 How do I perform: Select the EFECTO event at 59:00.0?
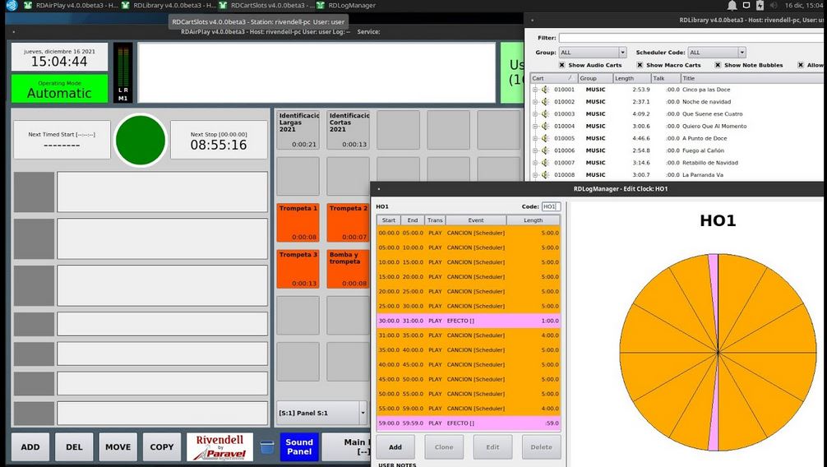[469, 423]
